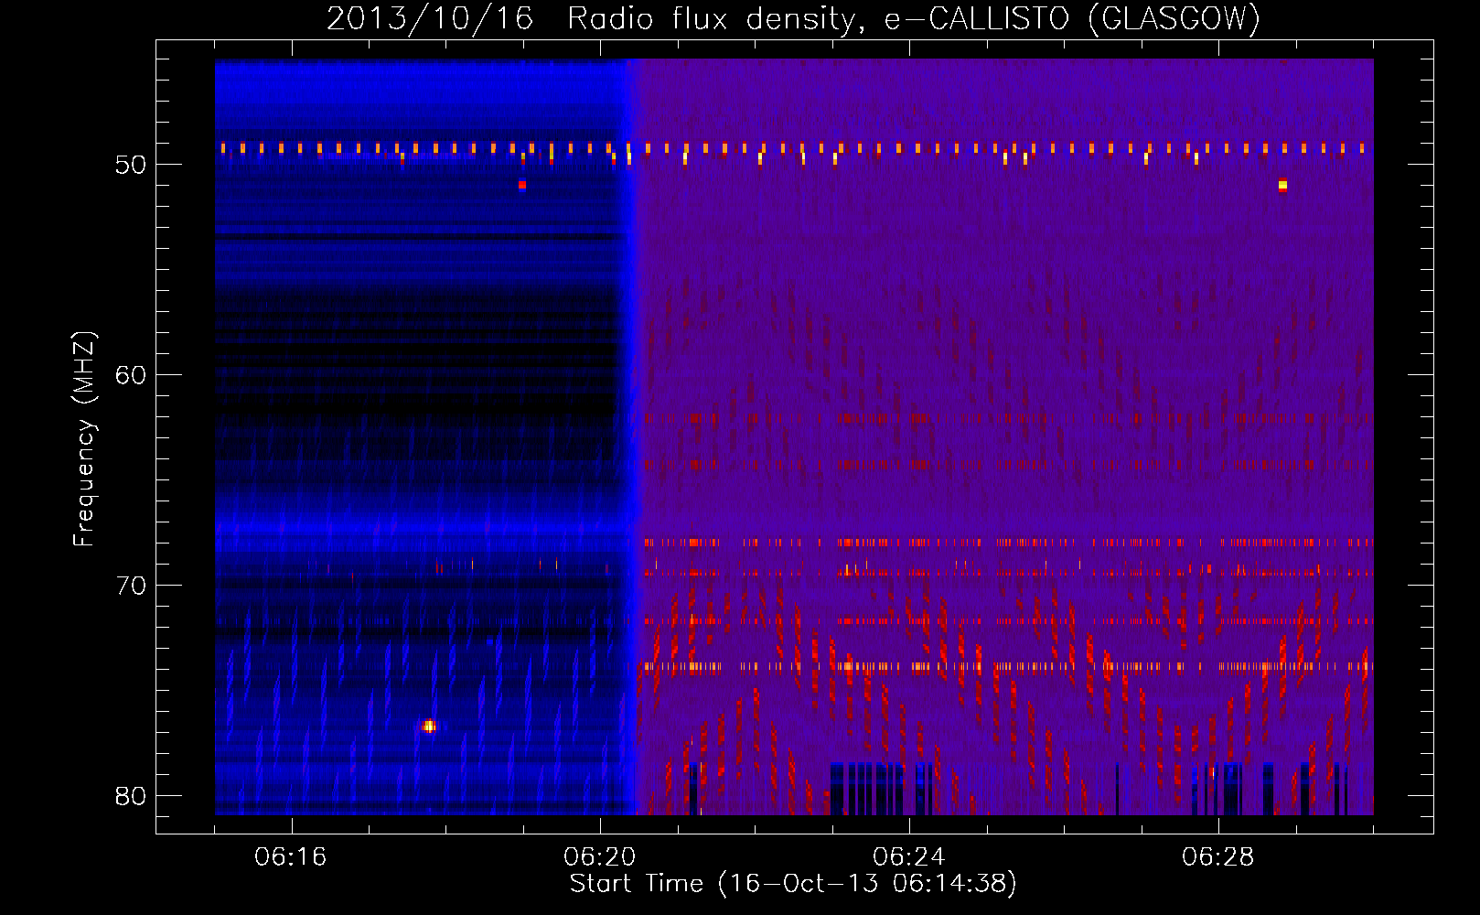Click the 70 frequency tick label

click(x=131, y=586)
